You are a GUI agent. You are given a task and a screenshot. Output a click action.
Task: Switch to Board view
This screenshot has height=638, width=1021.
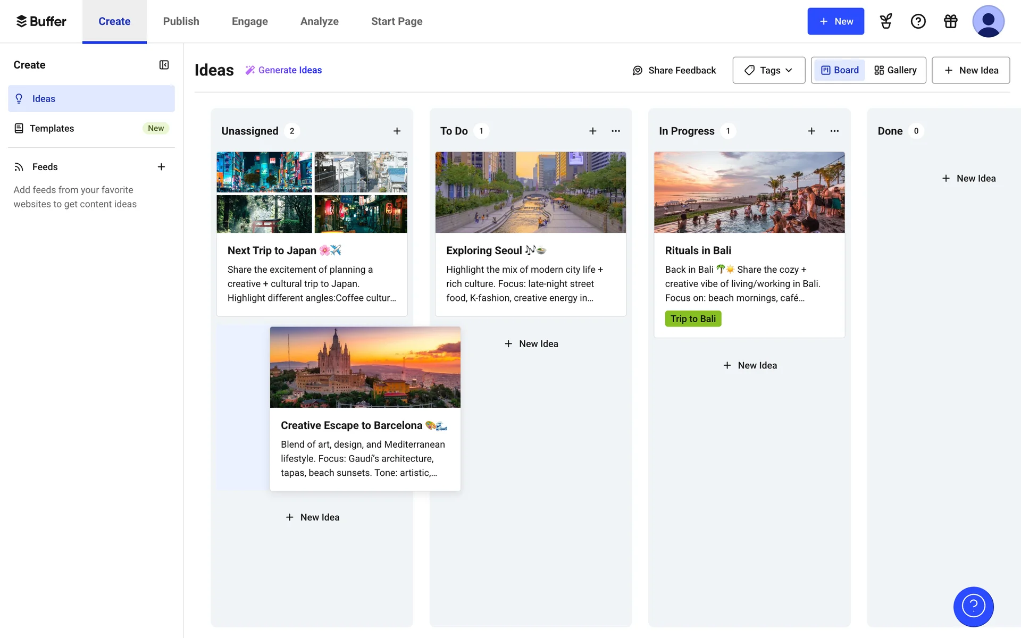pyautogui.click(x=840, y=70)
